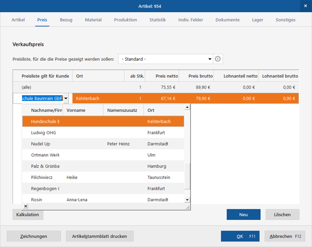Cancel with Abbrechen F12 button

tap(285, 236)
